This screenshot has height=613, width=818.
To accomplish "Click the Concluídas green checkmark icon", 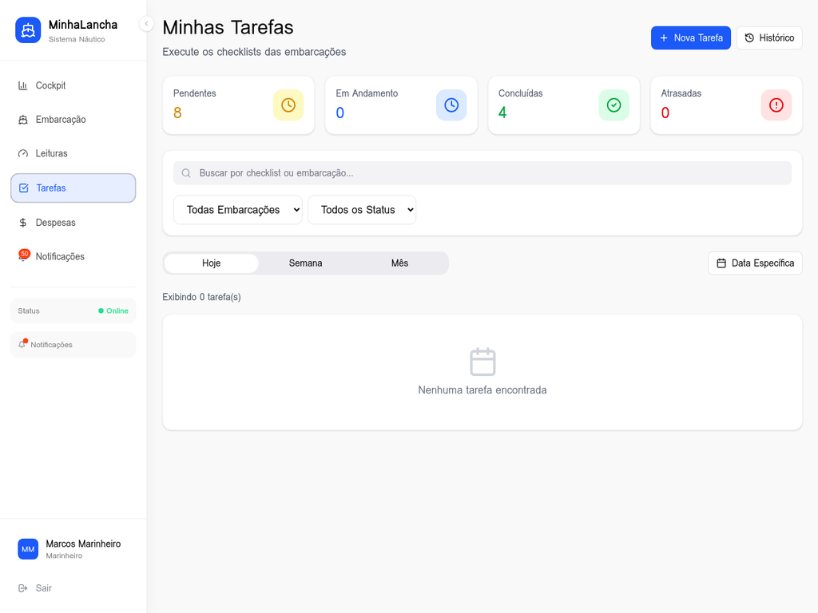I will click(x=613, y=105).
